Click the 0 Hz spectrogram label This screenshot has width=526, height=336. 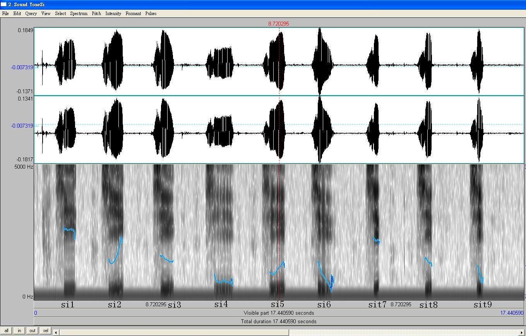click(x=27, y=297)
